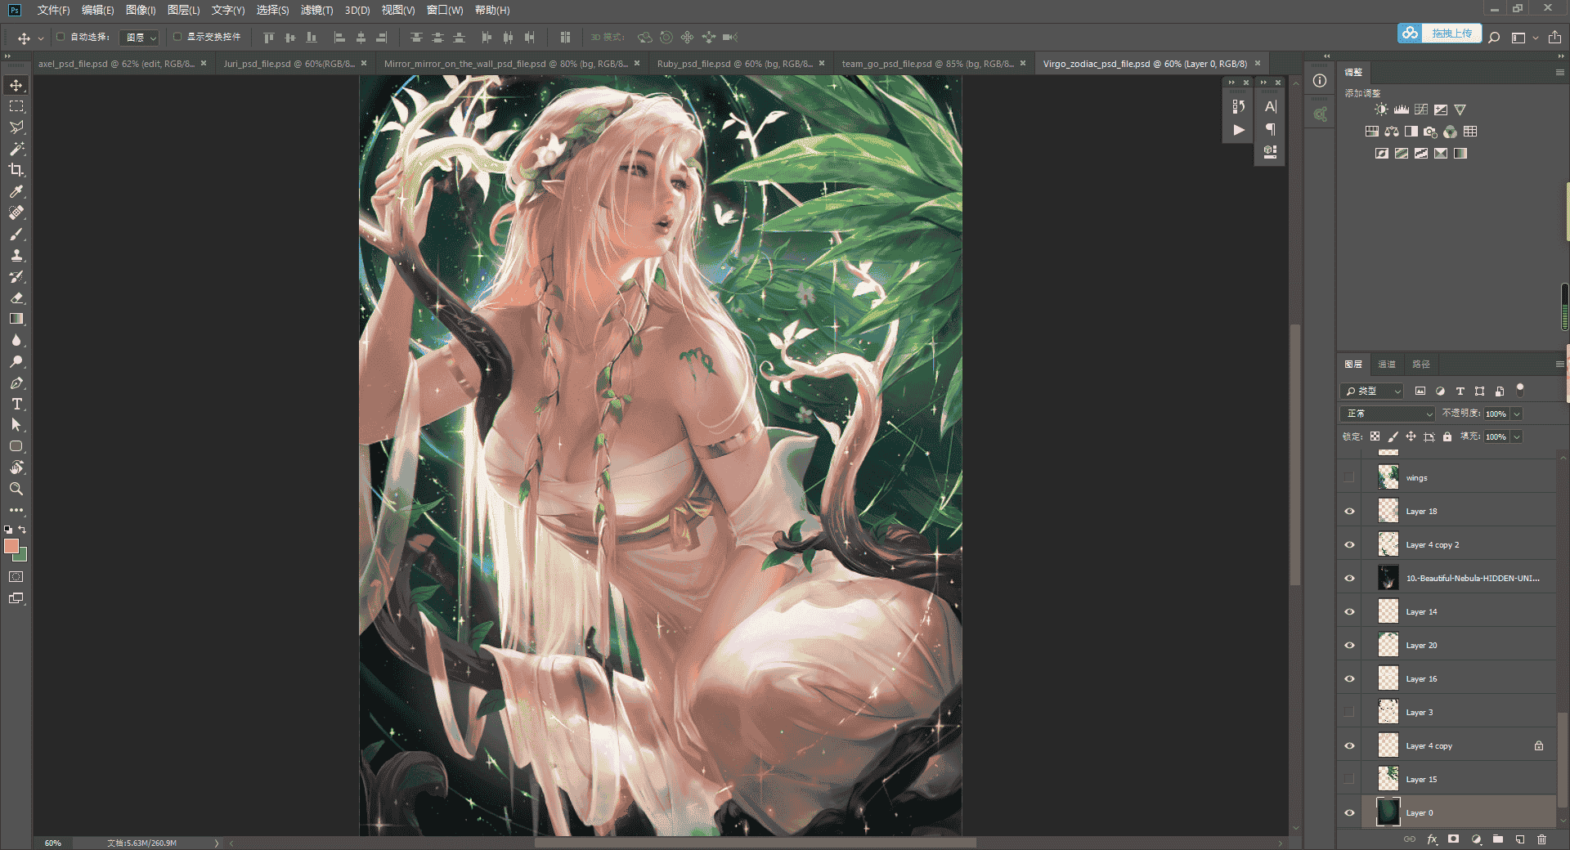Open the Filter (滤镜) menu
The height and width of the screenshot is (850, 1570).
[x=316, y=11]
